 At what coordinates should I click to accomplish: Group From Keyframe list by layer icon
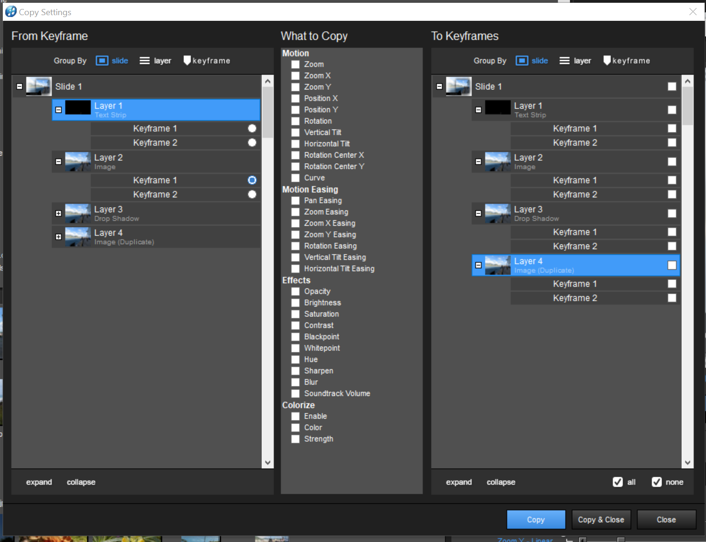click(145, 61)
